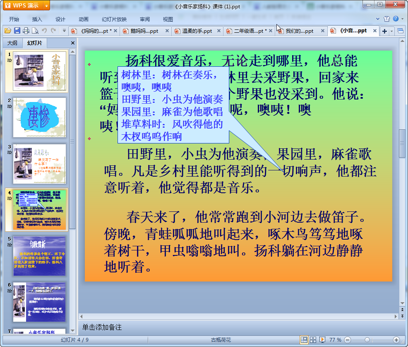
Task: Click the animation star icon for slide 6
Action: (10, 291)
